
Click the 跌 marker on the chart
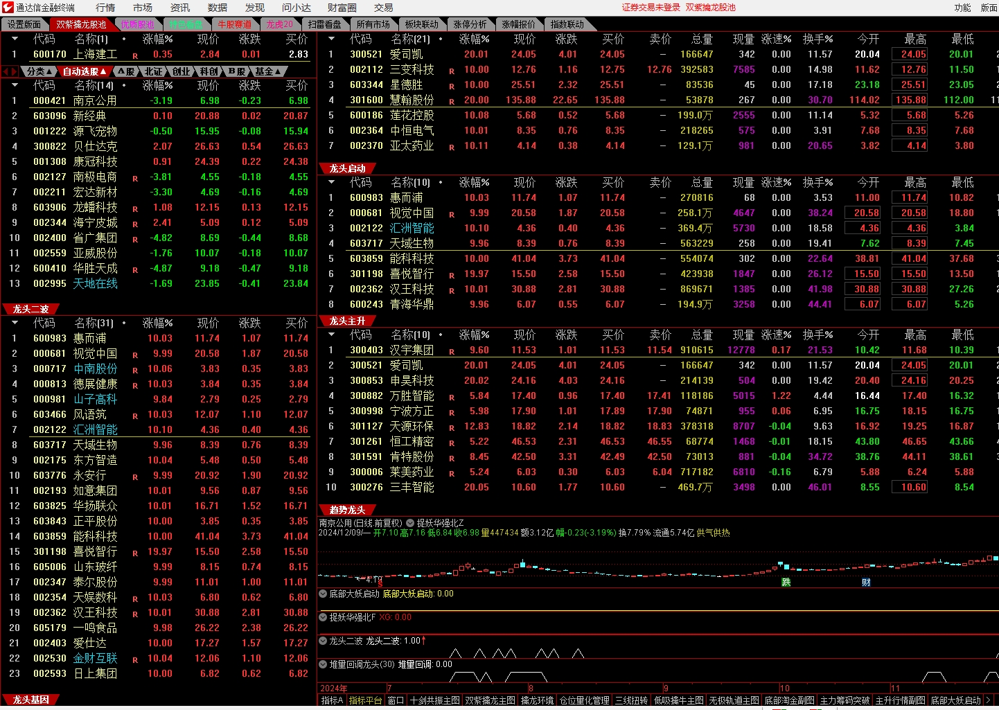(786, 583)
